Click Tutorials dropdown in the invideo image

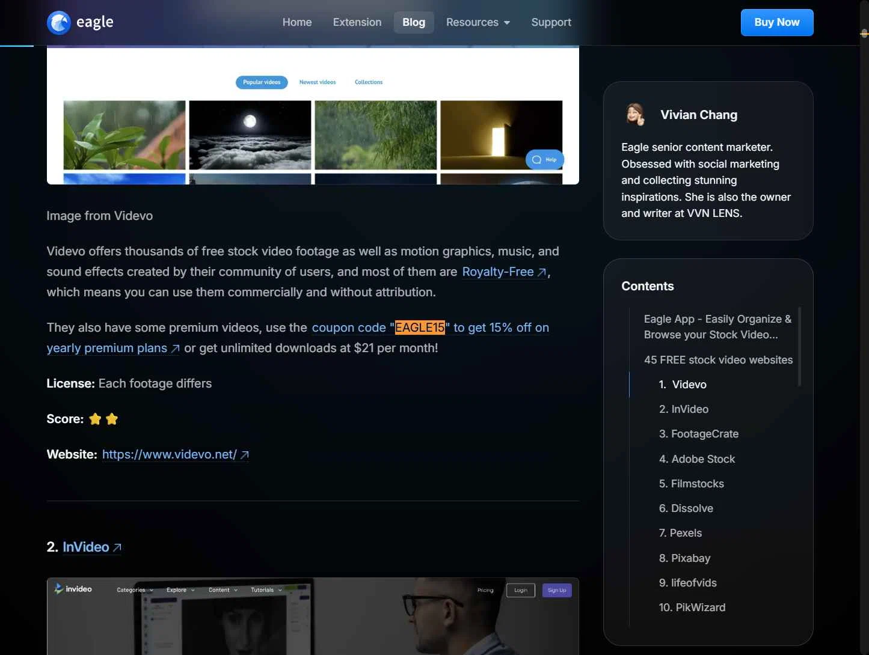(266, 590)
